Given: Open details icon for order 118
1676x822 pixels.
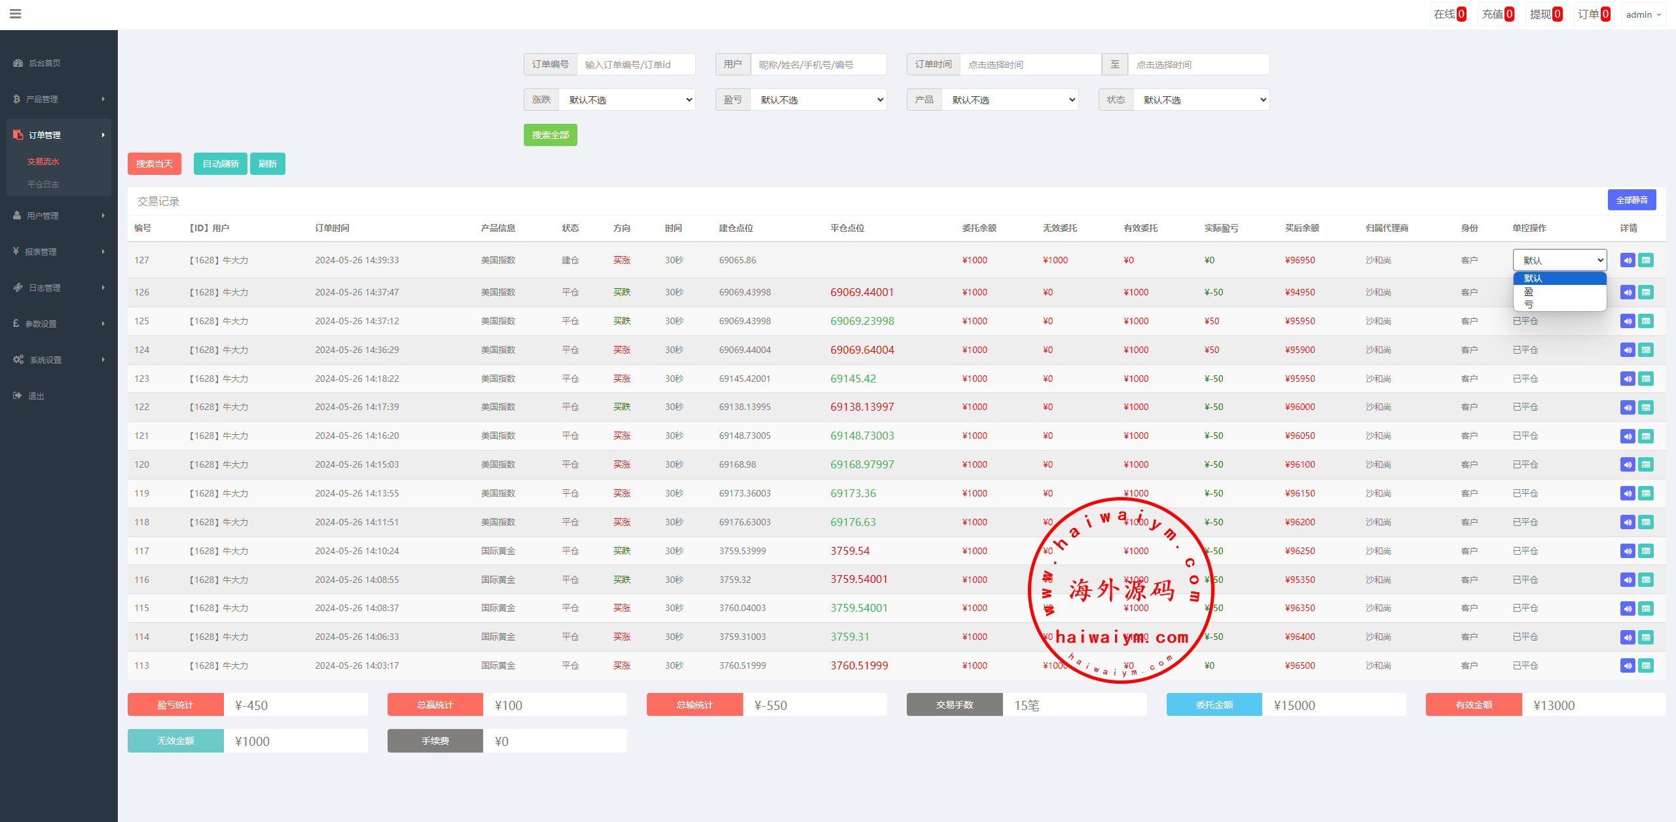Looking at the screenshot, I should tap(1646, 523).
